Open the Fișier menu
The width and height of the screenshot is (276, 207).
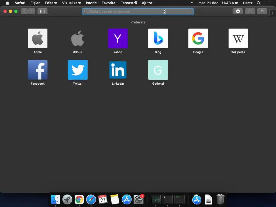pos(35,3)
